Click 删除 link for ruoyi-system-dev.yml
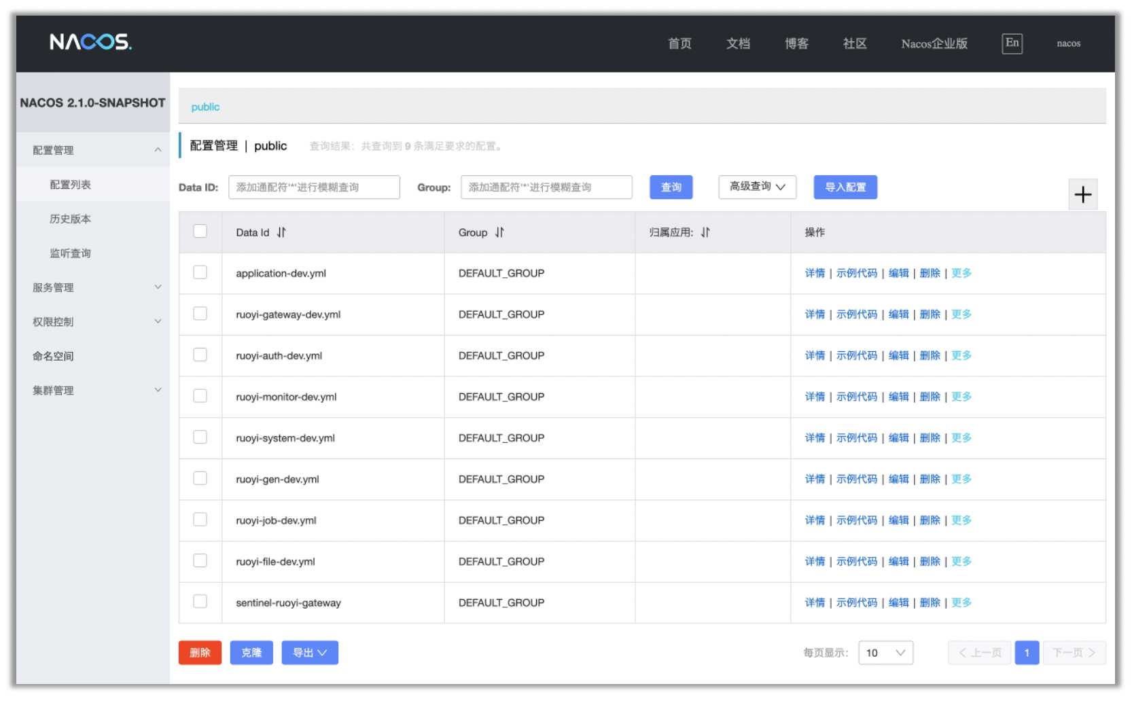This screenshot has width=1132, height=701. [930, 438]
